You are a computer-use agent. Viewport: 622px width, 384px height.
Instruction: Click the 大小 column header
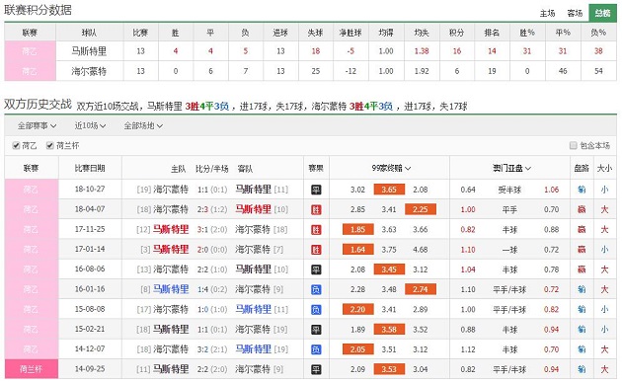coord(604,168)
